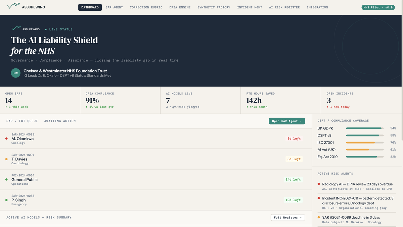Open the AI Models Live card

(200, 100)
